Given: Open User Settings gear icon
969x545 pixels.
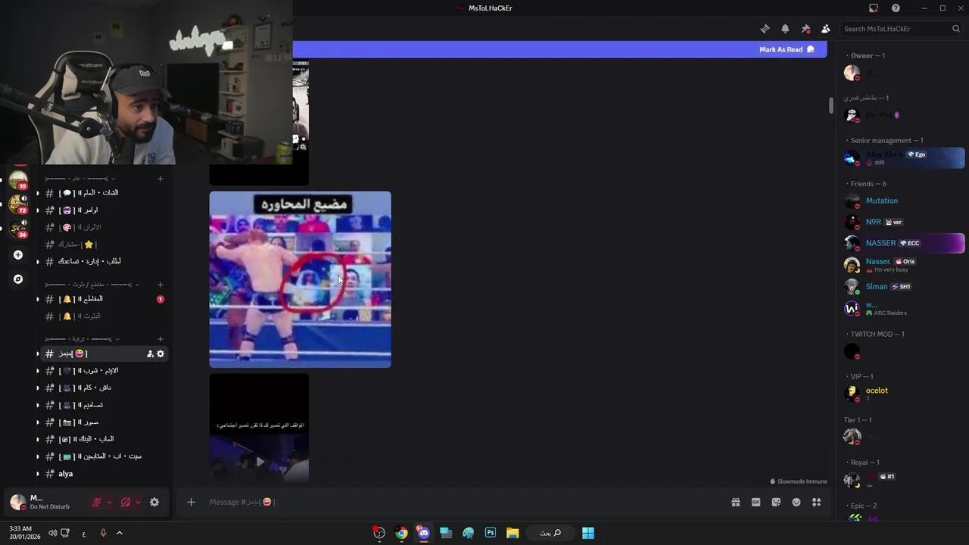Looking at the screenshot, I should coord(154,502).
